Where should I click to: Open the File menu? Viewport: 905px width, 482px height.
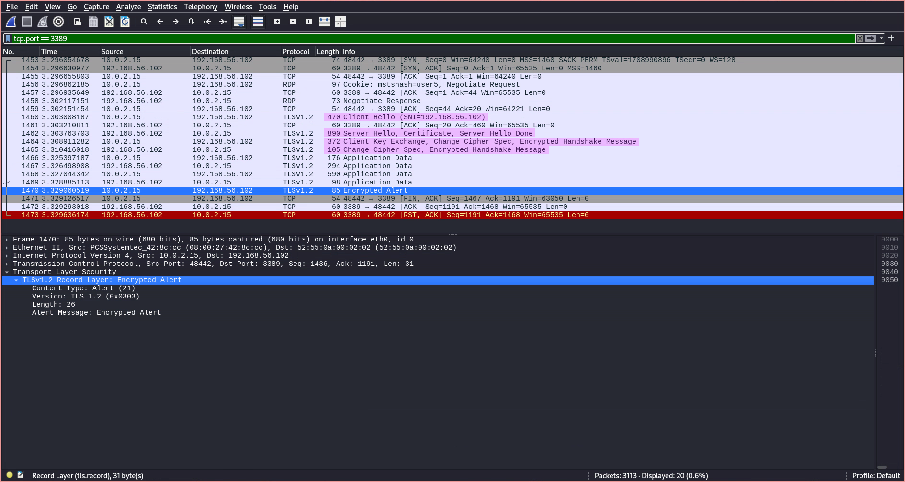12,7
